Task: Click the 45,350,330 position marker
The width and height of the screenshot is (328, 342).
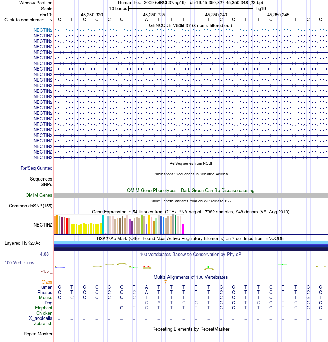Action: [92, 15]
